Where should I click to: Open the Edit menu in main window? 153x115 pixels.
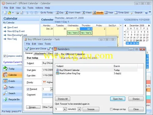coord(12,8)
